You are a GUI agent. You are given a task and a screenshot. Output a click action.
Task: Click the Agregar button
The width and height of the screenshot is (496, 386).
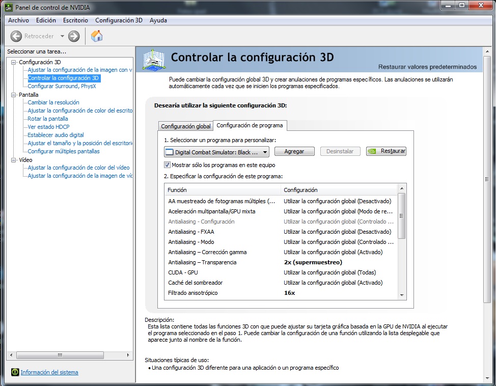tap(294, 151)
